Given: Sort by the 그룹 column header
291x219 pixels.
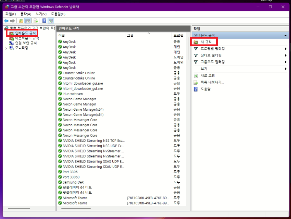Looking at the screenshot, I should 148,36.
